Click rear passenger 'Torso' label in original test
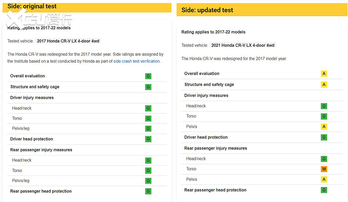Screen dimensions: 348x202 point(17,171)
